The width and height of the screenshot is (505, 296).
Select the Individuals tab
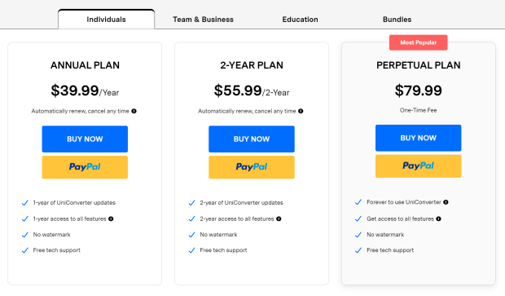tap(106, 20)
